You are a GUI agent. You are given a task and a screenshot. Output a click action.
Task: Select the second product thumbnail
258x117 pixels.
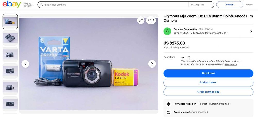click(10, 38)
